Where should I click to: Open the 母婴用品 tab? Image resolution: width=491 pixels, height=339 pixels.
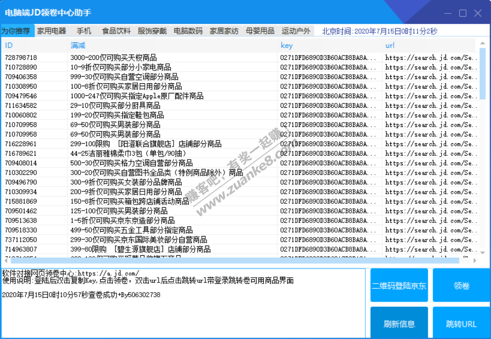[260, 31]
